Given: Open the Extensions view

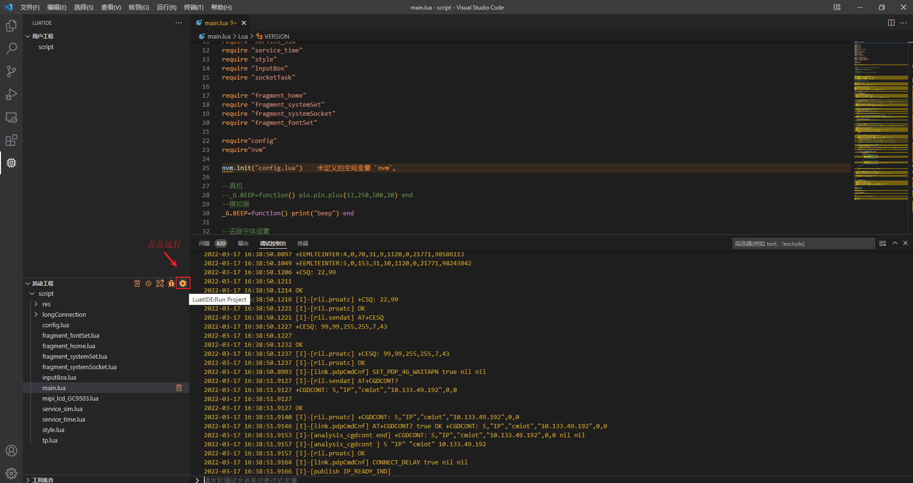Looking at the screenshot, I should [x=11, y=140].
